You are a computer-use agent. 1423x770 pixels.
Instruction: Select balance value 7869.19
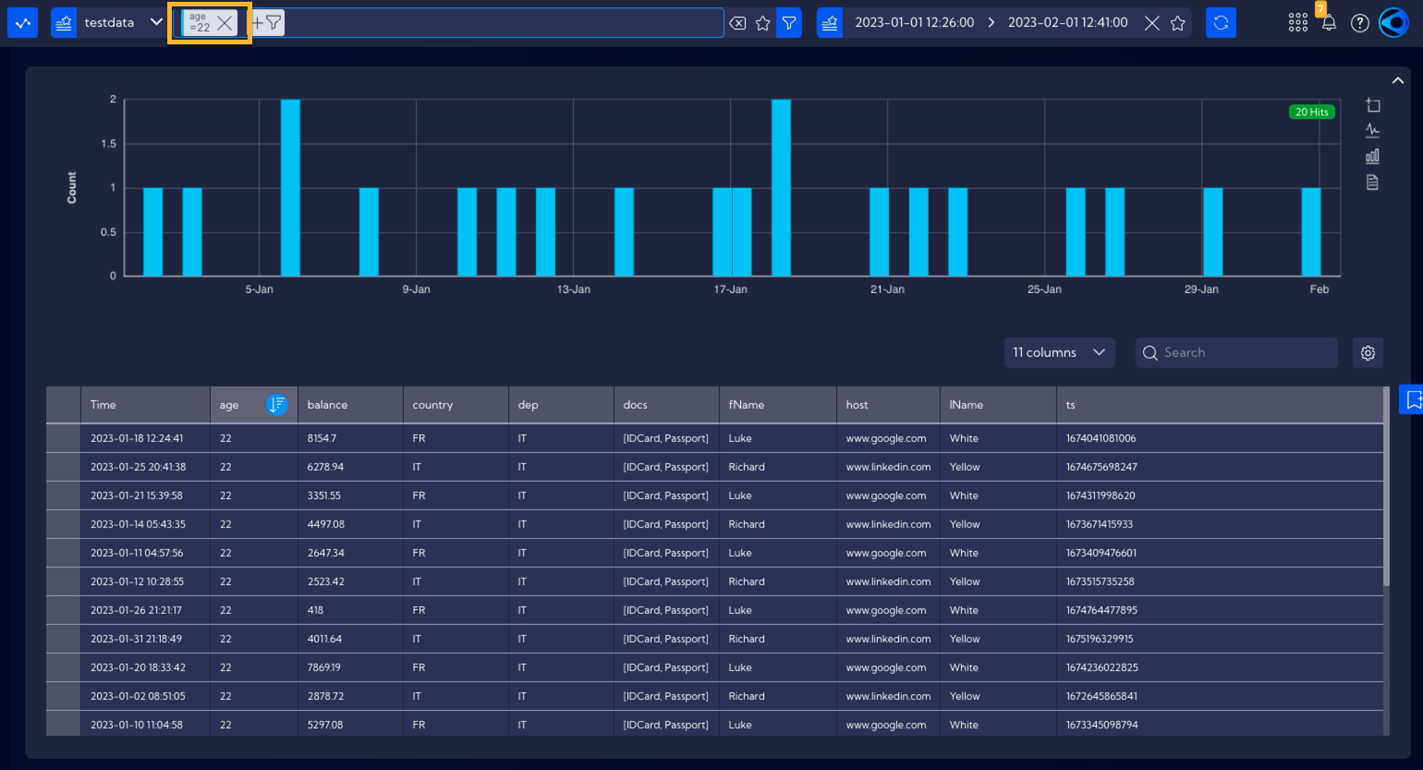pos(324,668)
